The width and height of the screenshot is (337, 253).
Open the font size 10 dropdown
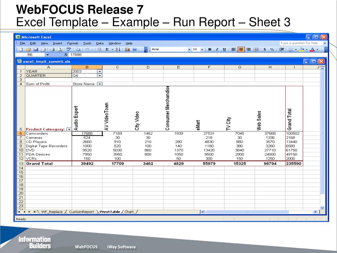[202, 49]
